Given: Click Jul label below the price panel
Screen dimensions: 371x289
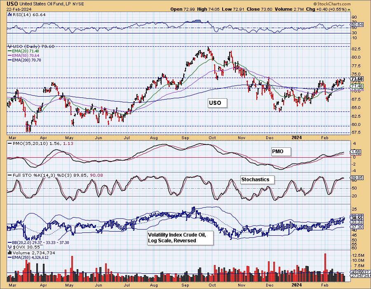Looking at the screenshot, I should [x=127, y=137].
